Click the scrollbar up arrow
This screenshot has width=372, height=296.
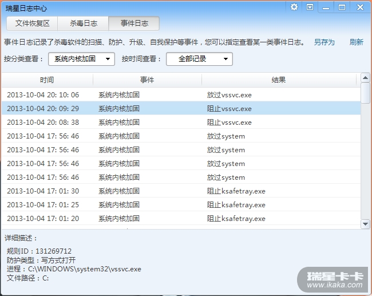pyautogui.click(x=365, y=78)
